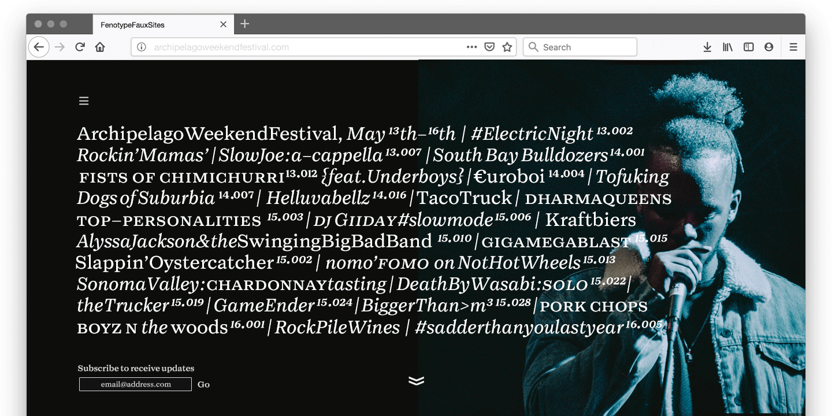Expand page with the double chevron down
Image resolution: width=832 pixels, height=416 pixels.
[x=416, y=380]
